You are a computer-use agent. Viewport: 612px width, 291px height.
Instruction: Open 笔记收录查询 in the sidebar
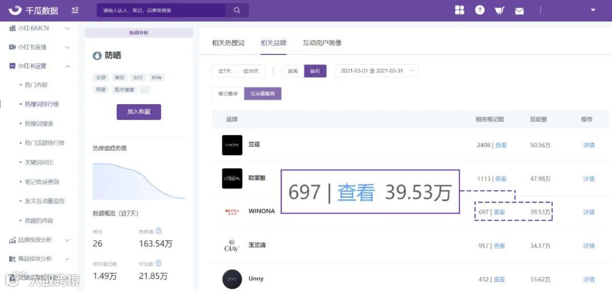pyautogui.click(x=42, y=182)
